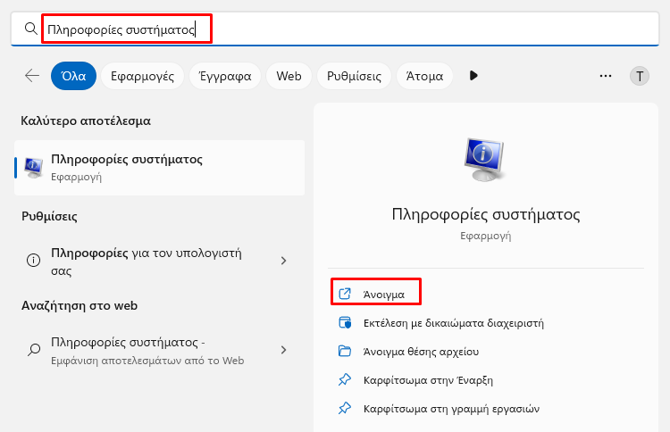
Task: Click the magnifier icon in search box
Action: pos(30,29)
